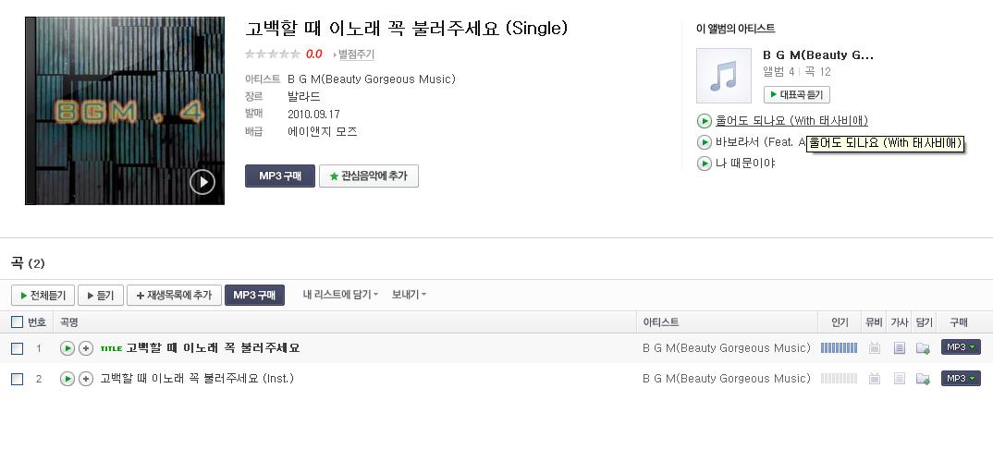Toggle select-all checkbox in header row
The height and width of the screenshot is (473, 993).
[x=17, y=321]
